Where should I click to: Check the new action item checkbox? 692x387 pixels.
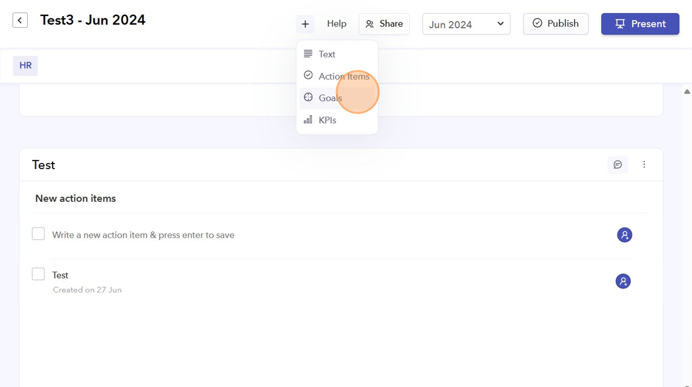[38, 233]
